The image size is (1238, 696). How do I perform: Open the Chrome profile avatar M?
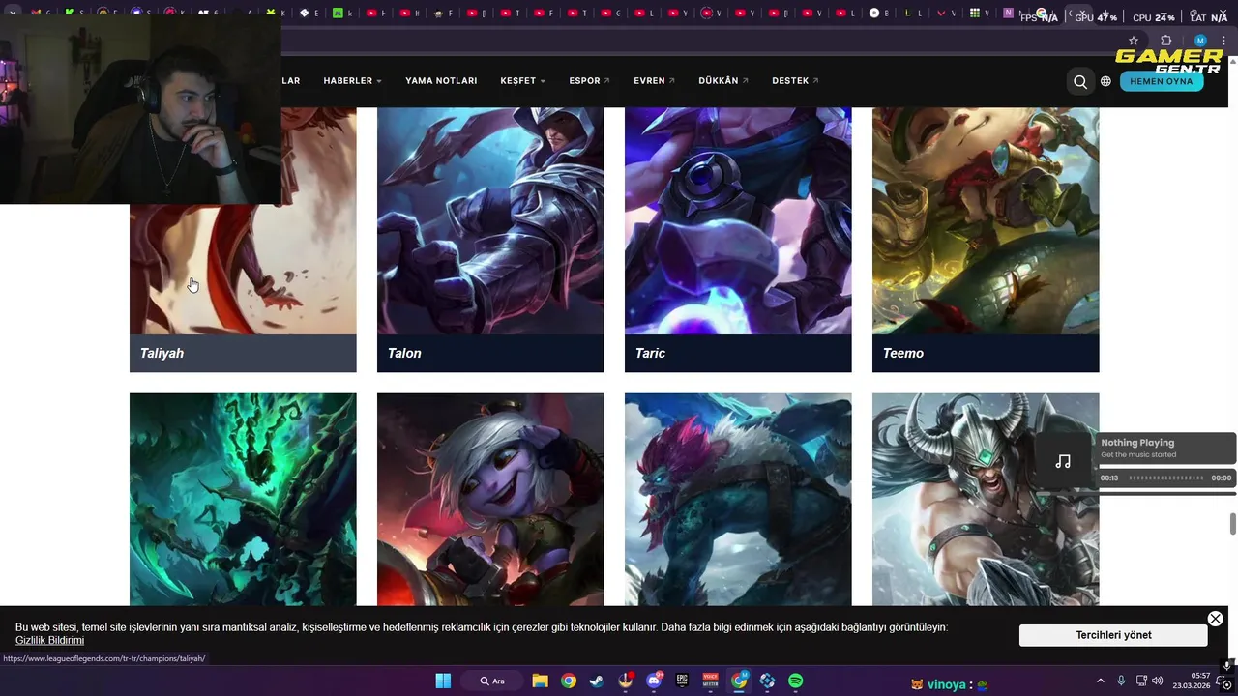click(x=1200, y=41)
